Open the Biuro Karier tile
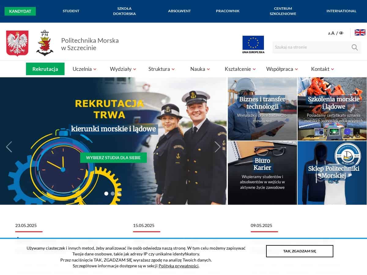Viewport: 367px width, 275px height. tap(262, 173)
